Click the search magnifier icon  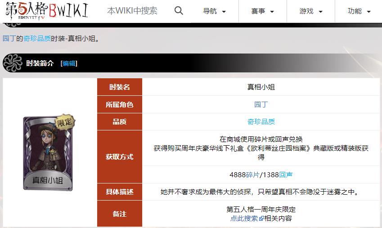pyautogui.click(x=179, y=11)
